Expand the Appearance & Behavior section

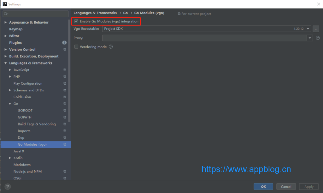click(x=6, y=22)
